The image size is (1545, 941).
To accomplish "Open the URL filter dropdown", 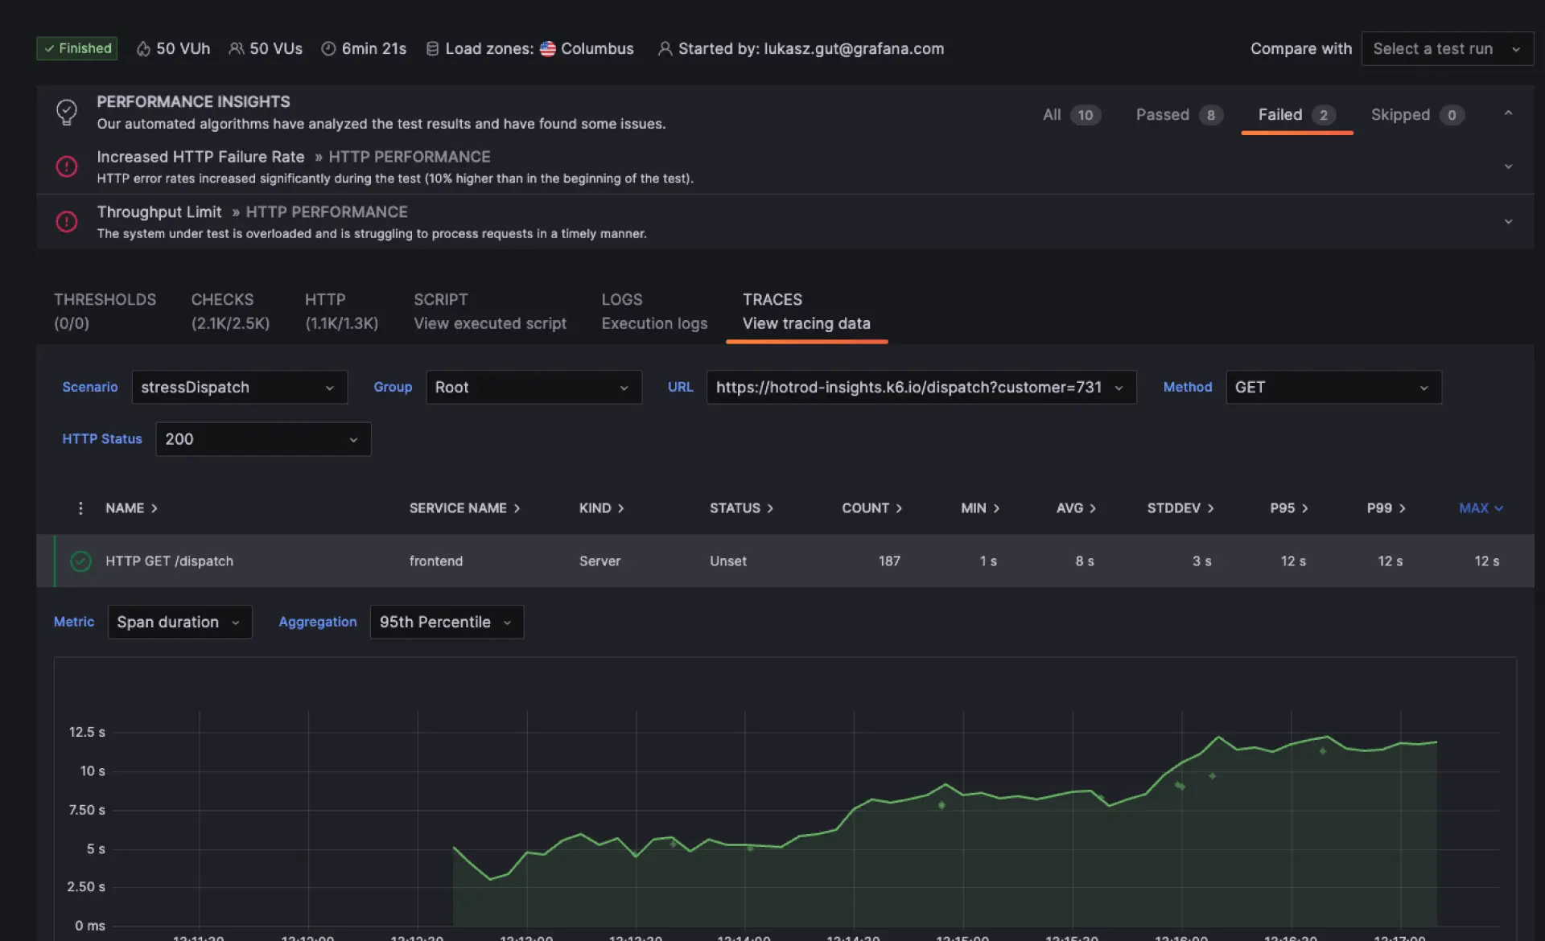I will [x=921, y=388].
